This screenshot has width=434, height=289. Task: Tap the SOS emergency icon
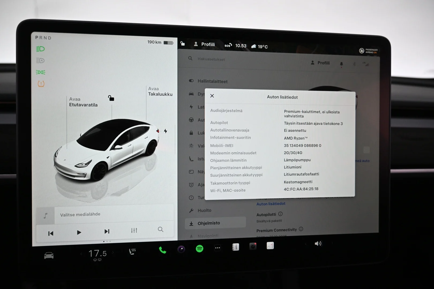[228, 45]
